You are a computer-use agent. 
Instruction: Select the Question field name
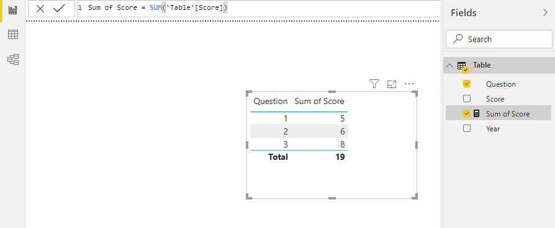tap(501, 84)
